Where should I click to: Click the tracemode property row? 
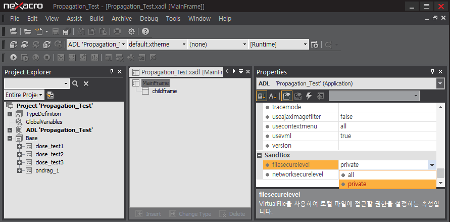[x=349, y=107]
